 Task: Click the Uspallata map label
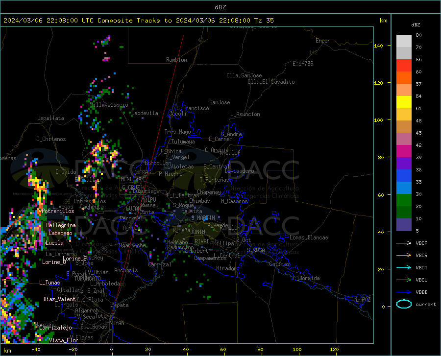coord(50,118)
